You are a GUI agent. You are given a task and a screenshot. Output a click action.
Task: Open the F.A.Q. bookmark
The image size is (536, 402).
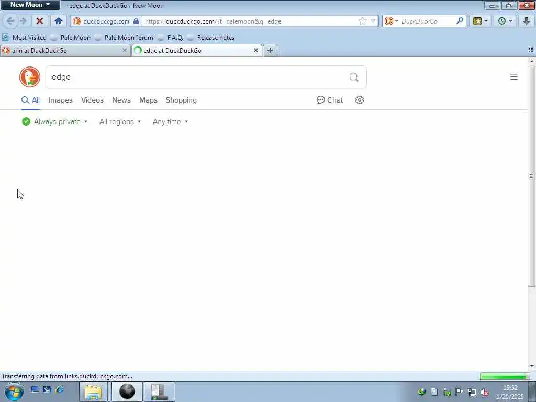(x=170, y=38)
